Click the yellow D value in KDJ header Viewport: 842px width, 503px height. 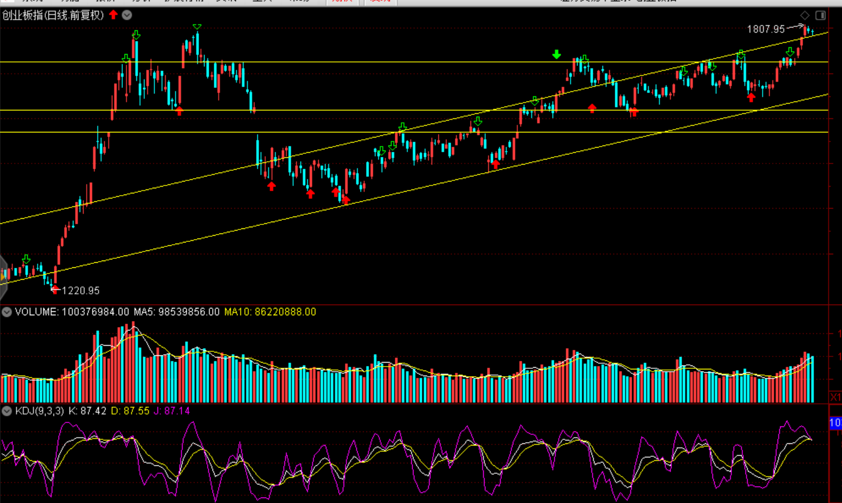[130, 411]
